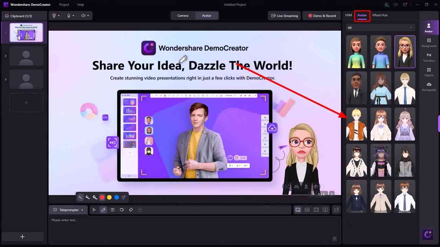The width and height of the screenshot is (440, 247).
Task: Click the teleprompter text input field
Action: click(195, 230)
